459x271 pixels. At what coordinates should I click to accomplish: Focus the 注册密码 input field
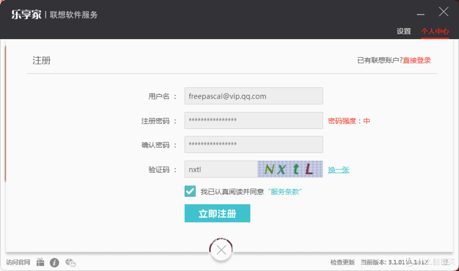(254, 120)
